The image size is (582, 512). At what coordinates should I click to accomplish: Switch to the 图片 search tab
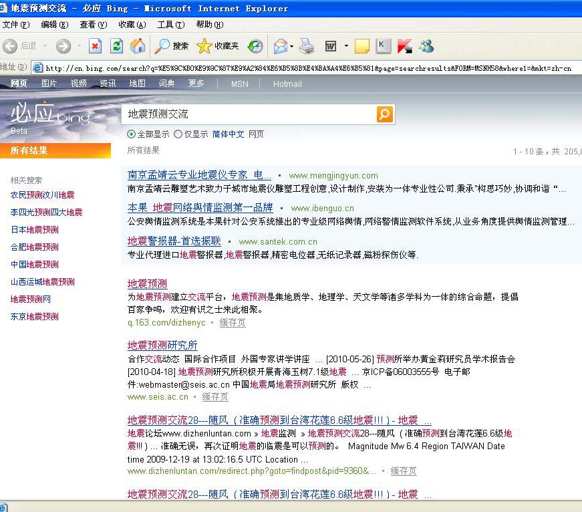pos(49,84)
